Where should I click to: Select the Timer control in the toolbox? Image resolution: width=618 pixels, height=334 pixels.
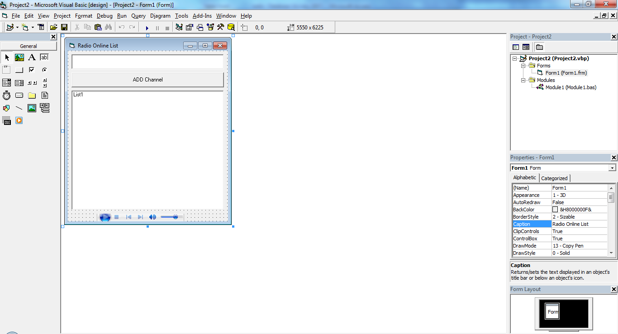(x=6, y=95)
